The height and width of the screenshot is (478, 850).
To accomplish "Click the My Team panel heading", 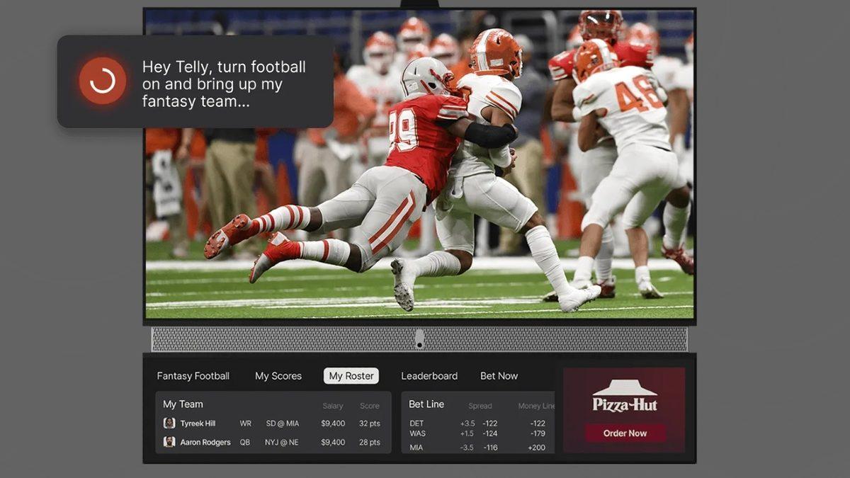I will click(183, 404).
